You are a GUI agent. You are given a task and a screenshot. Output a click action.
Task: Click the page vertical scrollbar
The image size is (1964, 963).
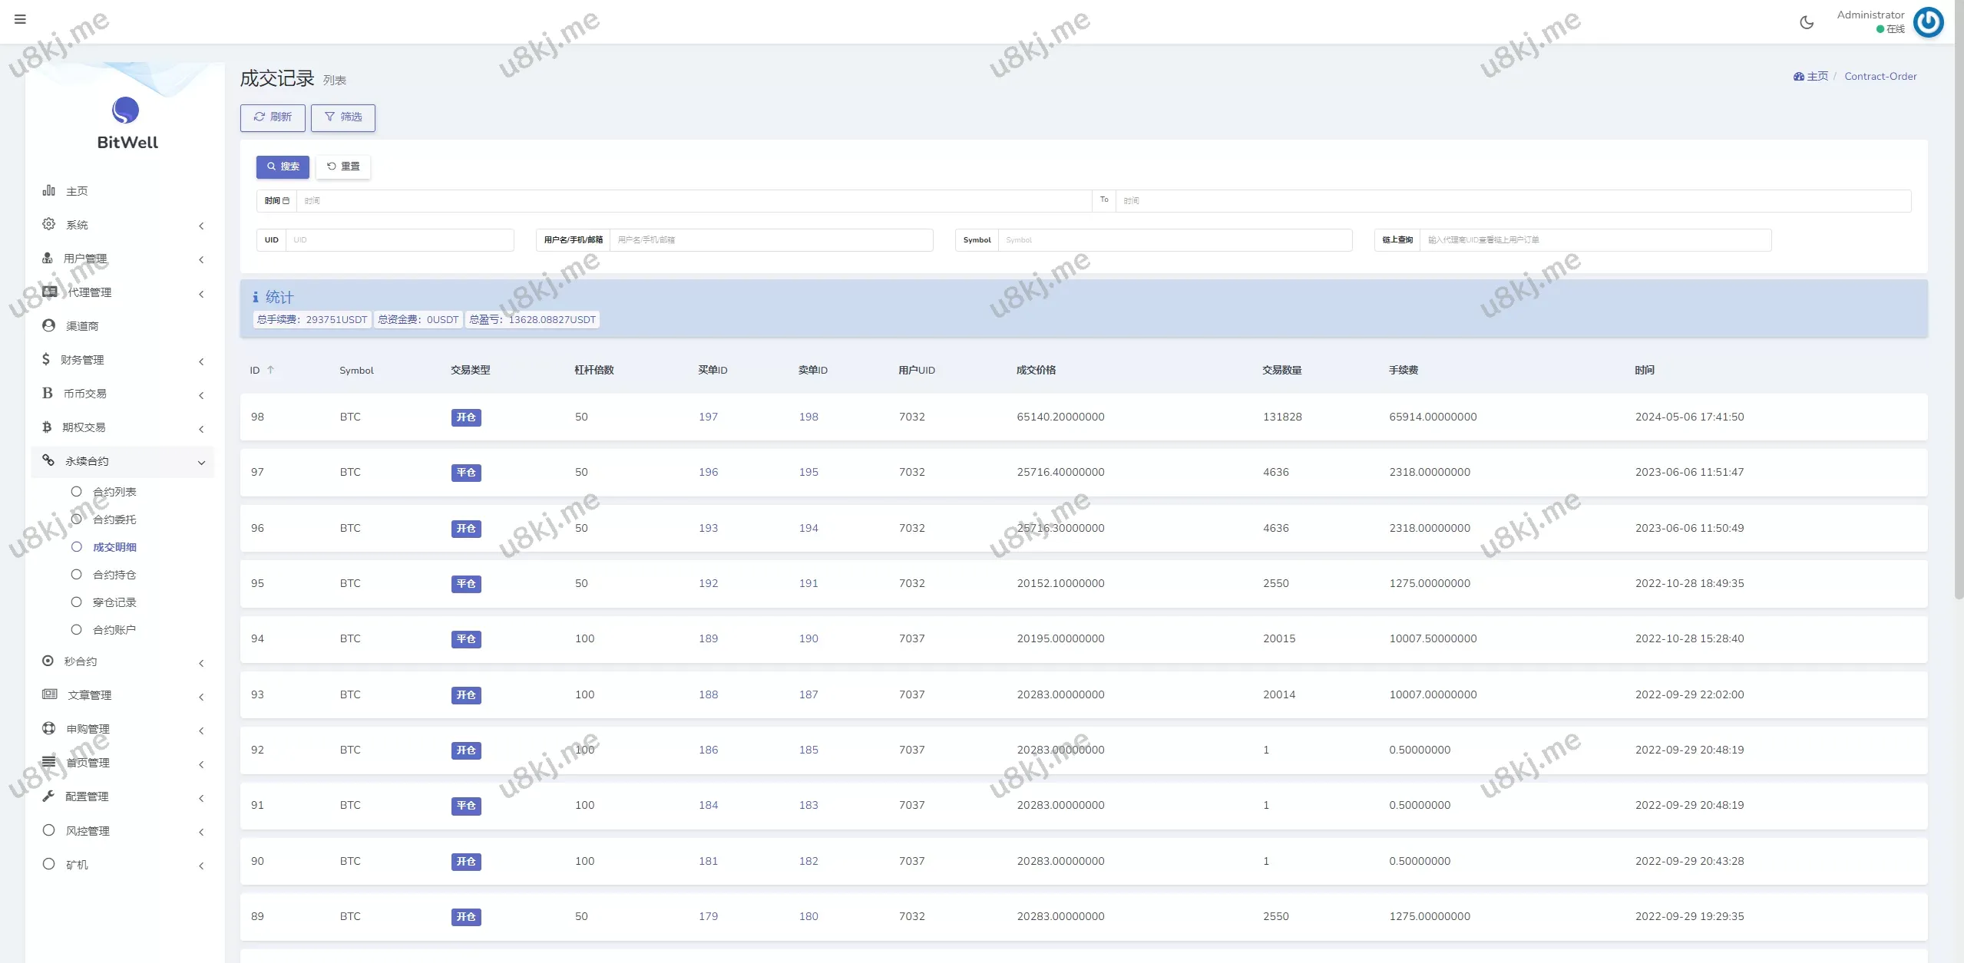pyautogui.click(x=1958, y=307)
